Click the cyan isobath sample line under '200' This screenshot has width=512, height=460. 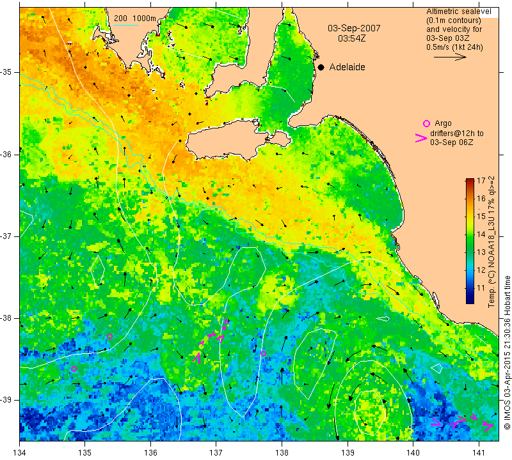(x=126, y=25)
